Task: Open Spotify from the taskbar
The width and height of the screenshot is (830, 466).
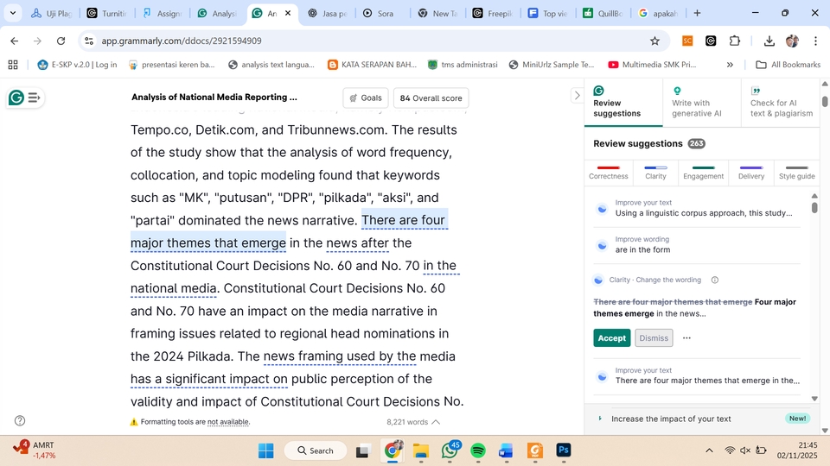Action: tap(478, 450)
